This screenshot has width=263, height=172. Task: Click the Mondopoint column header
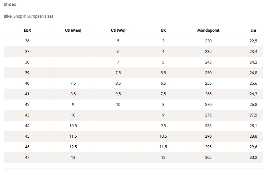coord(208,30)
